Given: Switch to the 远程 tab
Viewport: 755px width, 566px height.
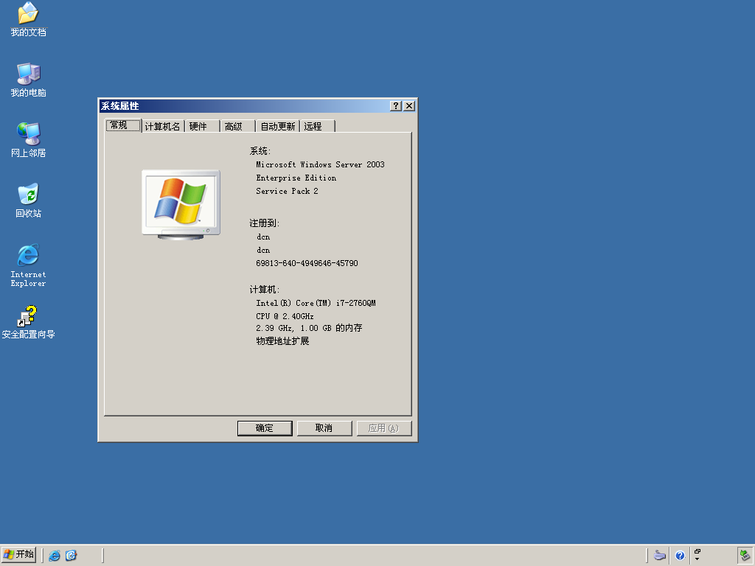Looking at the screenshot, I should (x=317, y=126).
